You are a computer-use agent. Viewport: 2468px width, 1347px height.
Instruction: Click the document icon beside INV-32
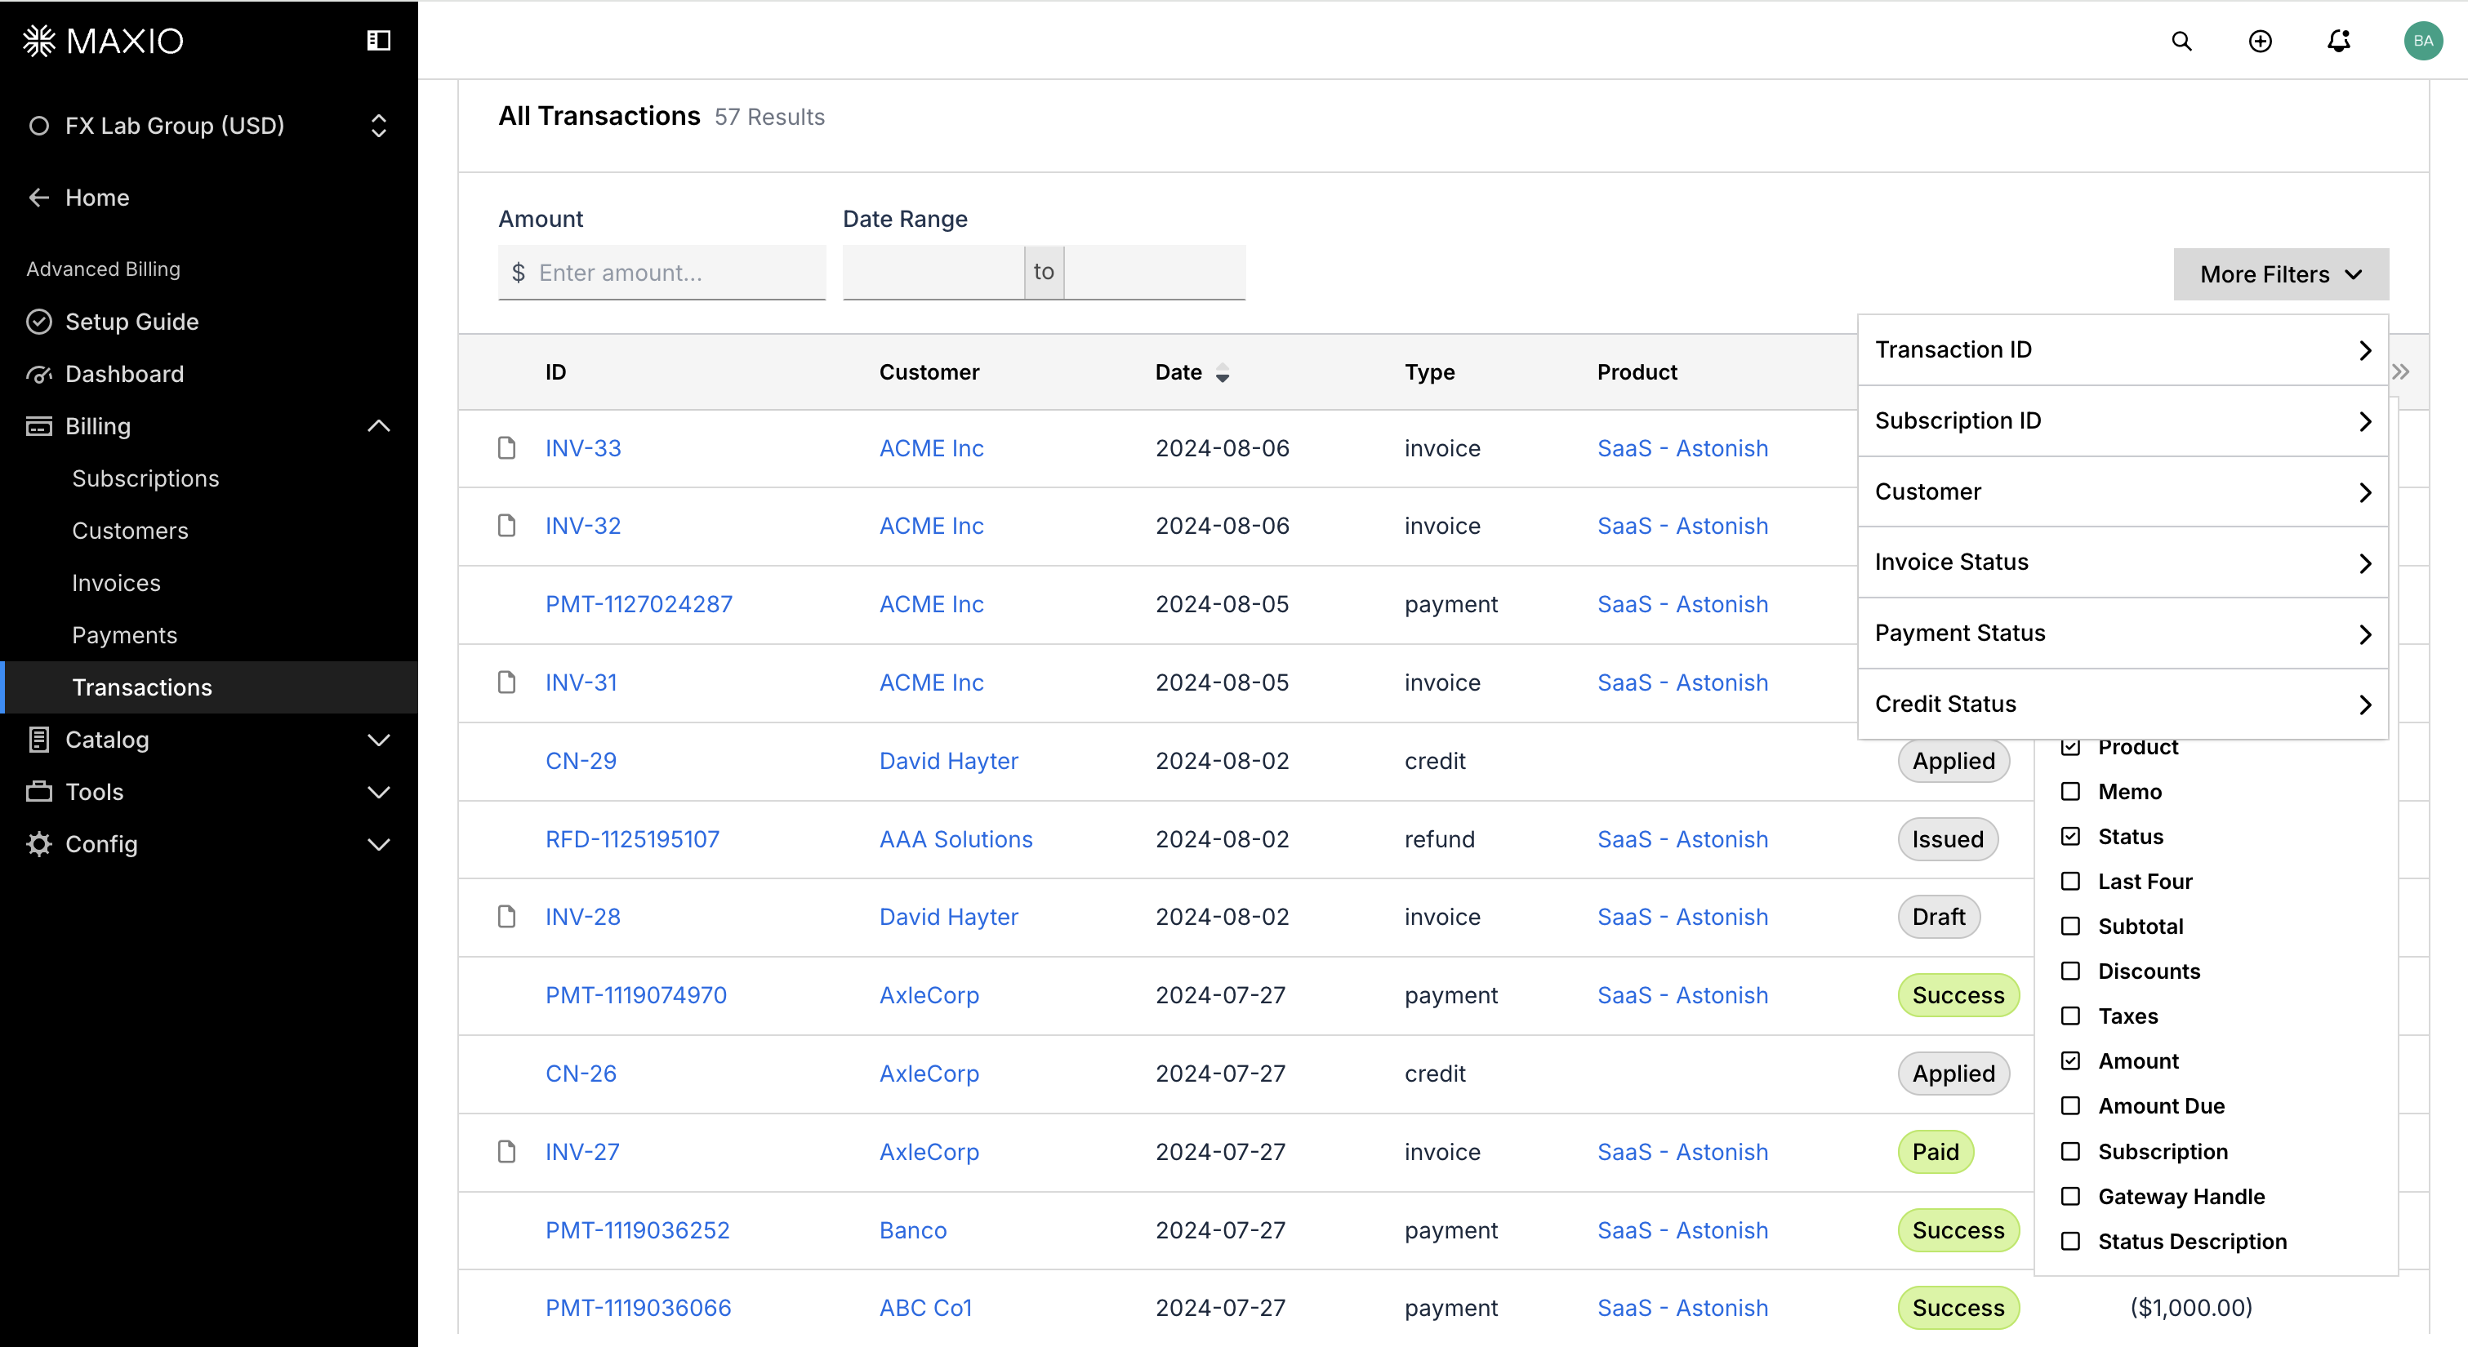click(x=507, y=525)
